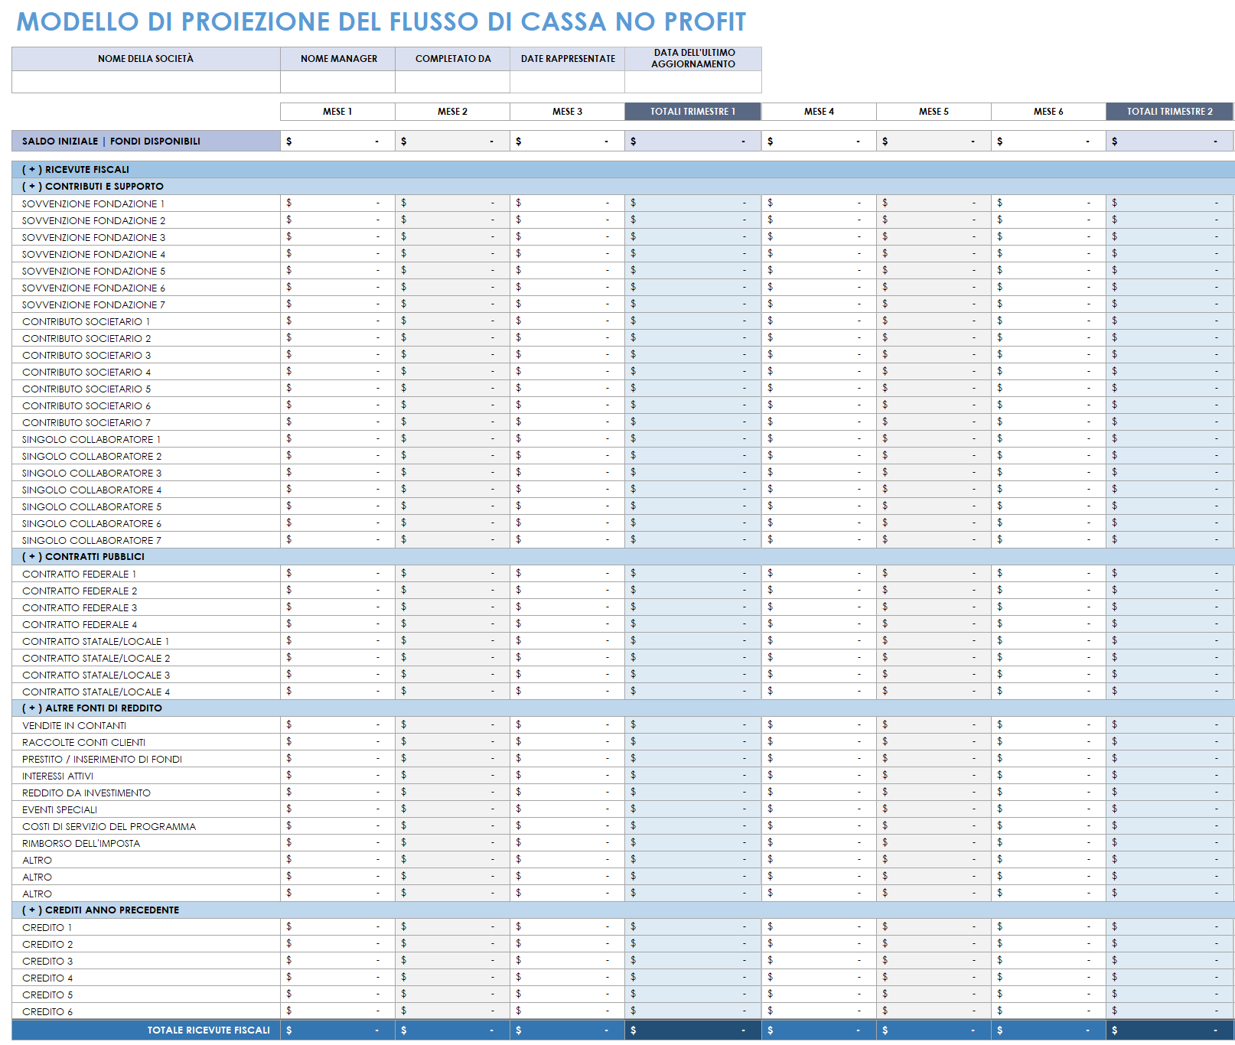Click the ( + ) CONTRIBUTI E SUPPORTO subheader
This screenshot has height=1045, width=1235.
(623, 186)
